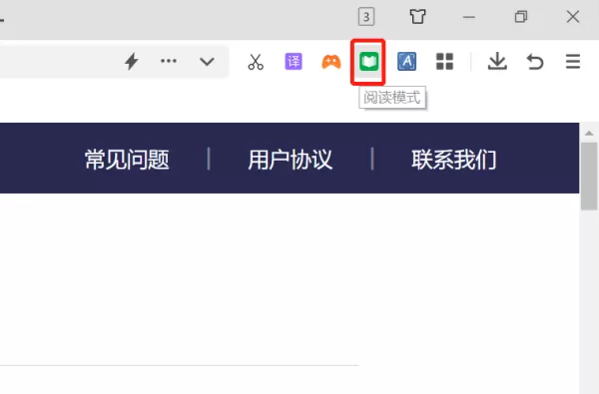Open the 用户协议 page link
This screenshot has width=599, height=394.
tap(291, 160)
